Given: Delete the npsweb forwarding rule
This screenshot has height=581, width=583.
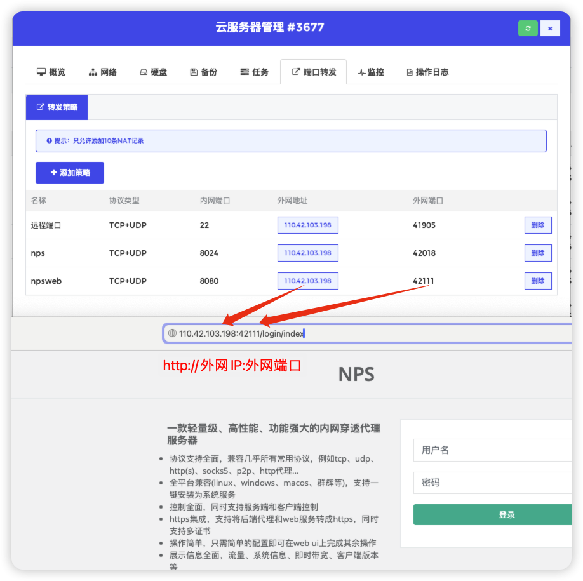Looking at the screenshot, I should click(538, 281).
